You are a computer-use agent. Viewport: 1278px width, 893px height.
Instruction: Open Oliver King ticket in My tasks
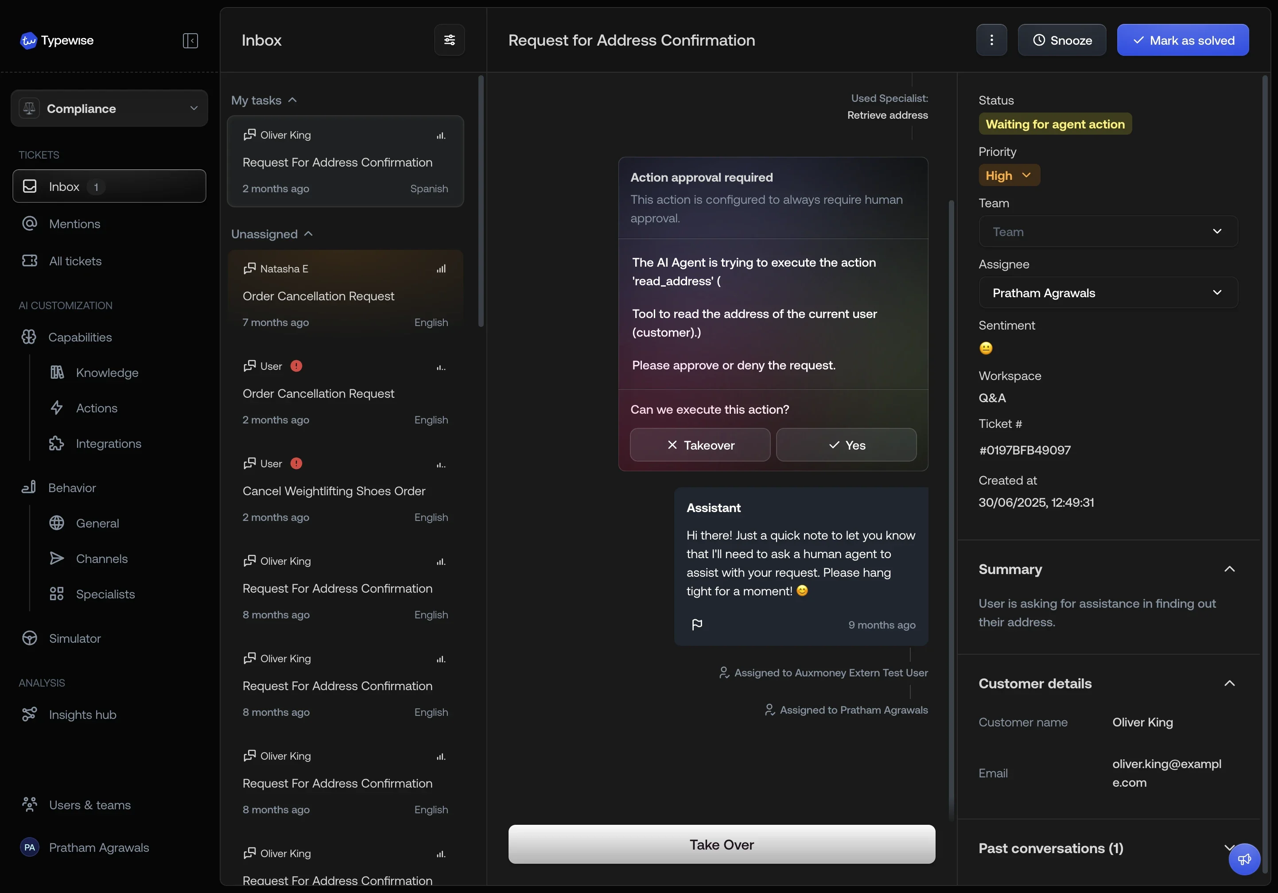[345, 161]
